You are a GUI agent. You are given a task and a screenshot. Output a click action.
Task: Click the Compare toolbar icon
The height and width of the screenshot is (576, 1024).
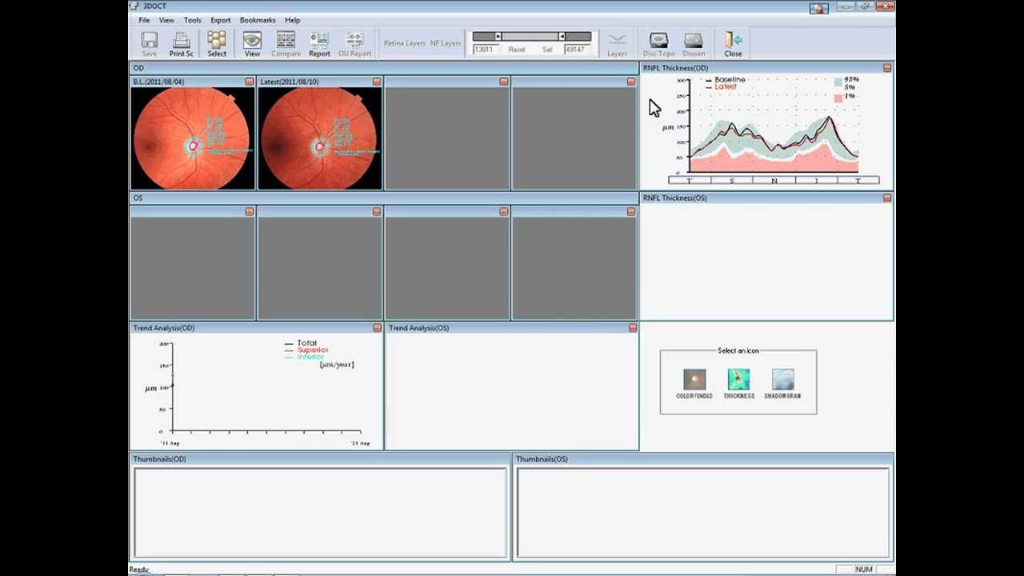click(x=286, y=44)
